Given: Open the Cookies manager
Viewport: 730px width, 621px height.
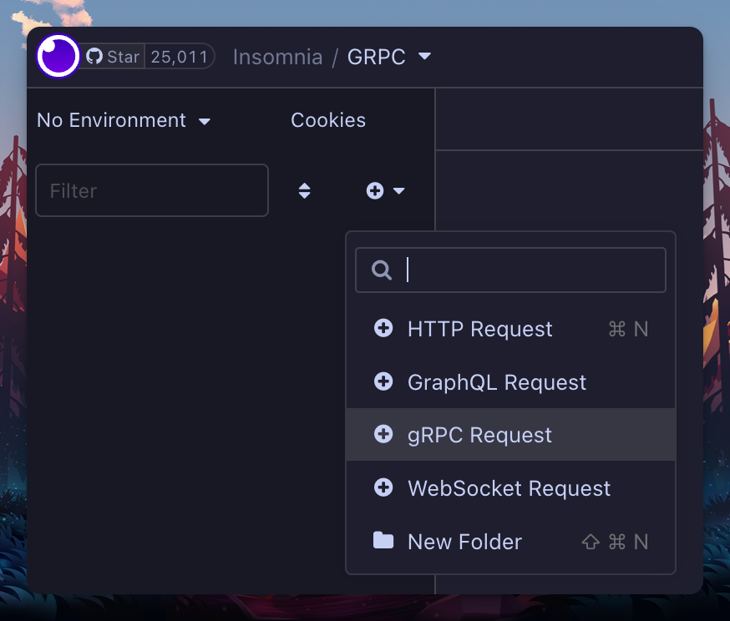Looking at the screenshot, I should coord(328,120).
